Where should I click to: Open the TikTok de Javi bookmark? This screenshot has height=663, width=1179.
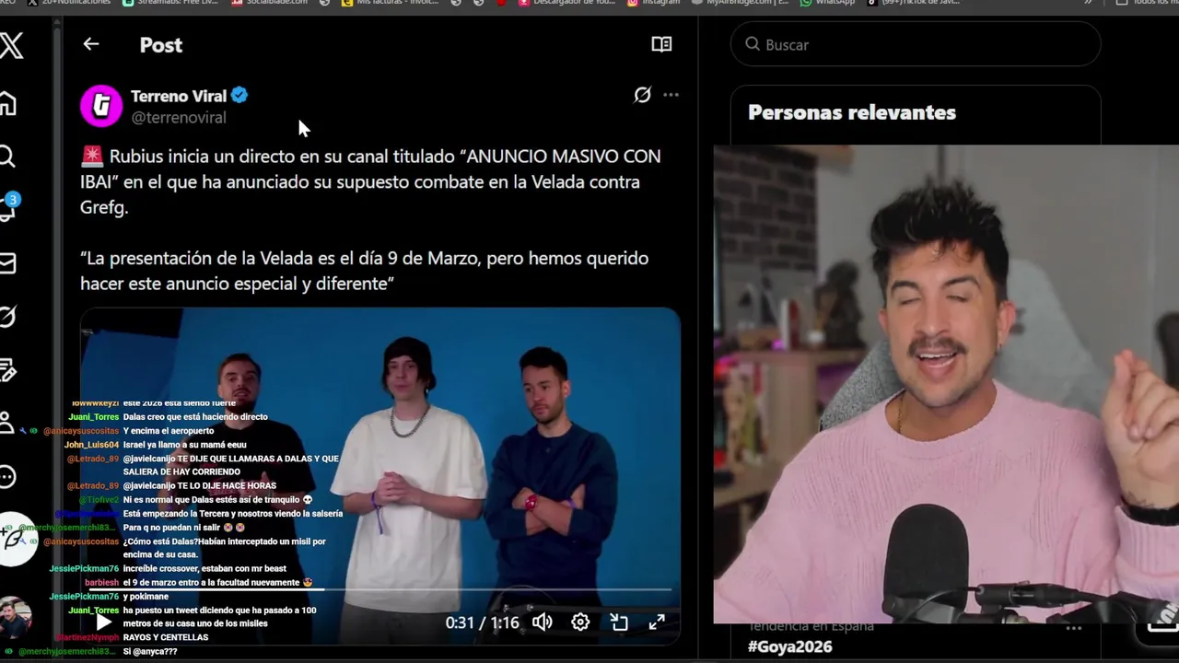(912, 3)
